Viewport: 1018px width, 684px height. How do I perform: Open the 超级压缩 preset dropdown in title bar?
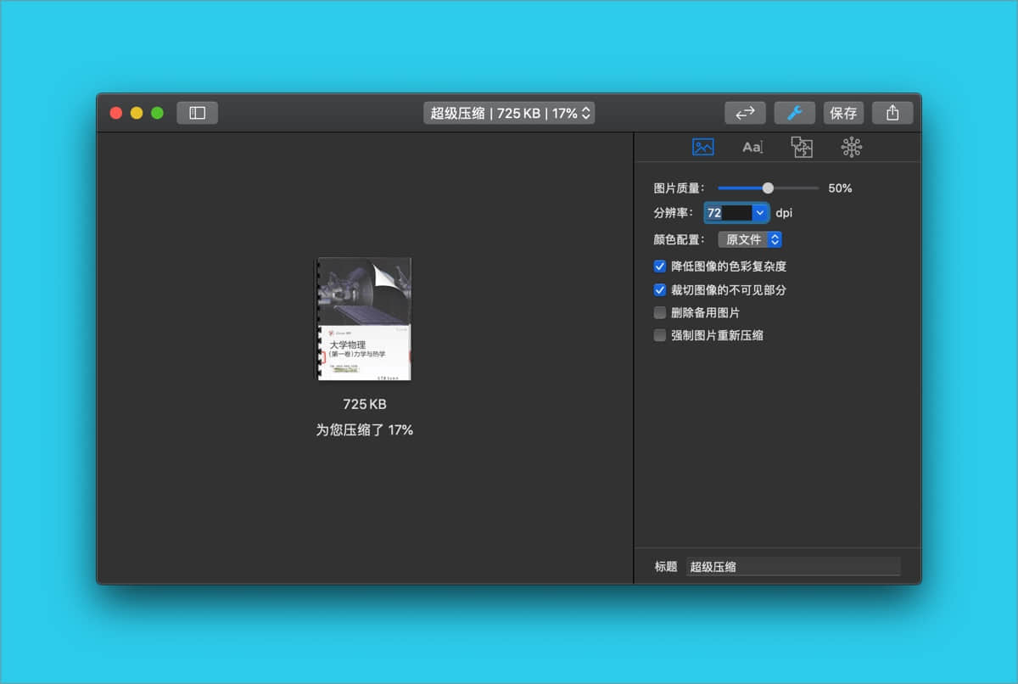(x=509, y=113)
